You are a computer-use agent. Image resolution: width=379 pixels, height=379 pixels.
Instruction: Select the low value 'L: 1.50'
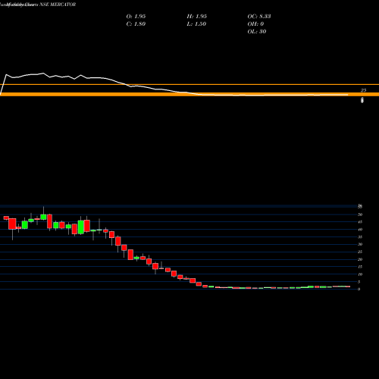[x=196, y=23]
